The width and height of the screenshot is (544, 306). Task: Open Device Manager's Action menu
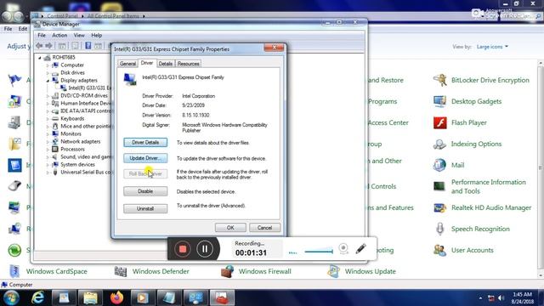click(x=59, y=35)
